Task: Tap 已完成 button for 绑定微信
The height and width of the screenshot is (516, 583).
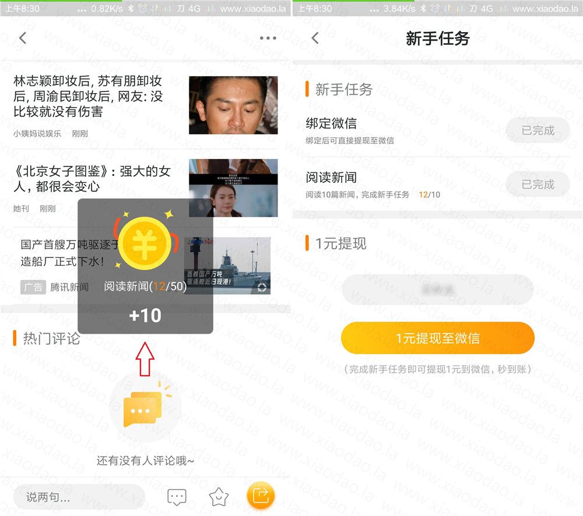Action: coord(537,130)
